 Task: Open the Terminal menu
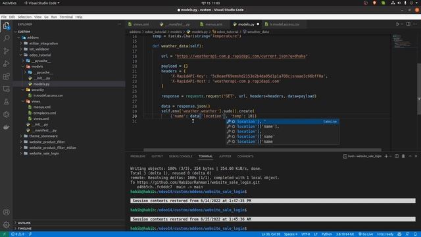click(66, 16)
